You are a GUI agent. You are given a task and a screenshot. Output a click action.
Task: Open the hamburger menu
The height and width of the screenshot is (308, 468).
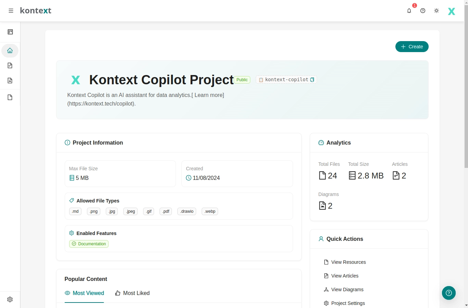(11, 11)
